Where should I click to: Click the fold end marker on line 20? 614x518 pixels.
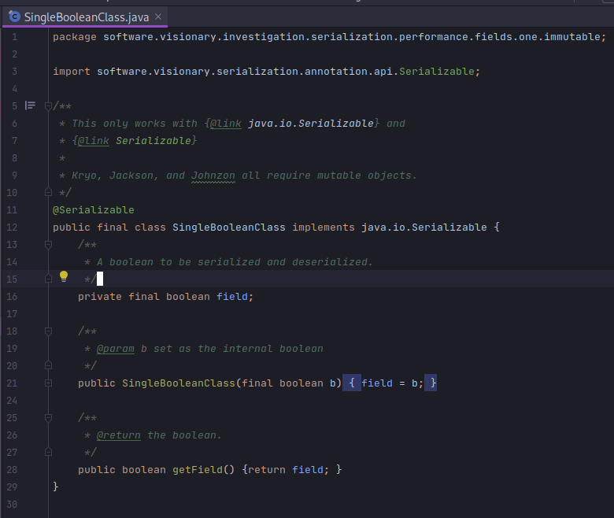pyautogui.click(x=48, y=365)
